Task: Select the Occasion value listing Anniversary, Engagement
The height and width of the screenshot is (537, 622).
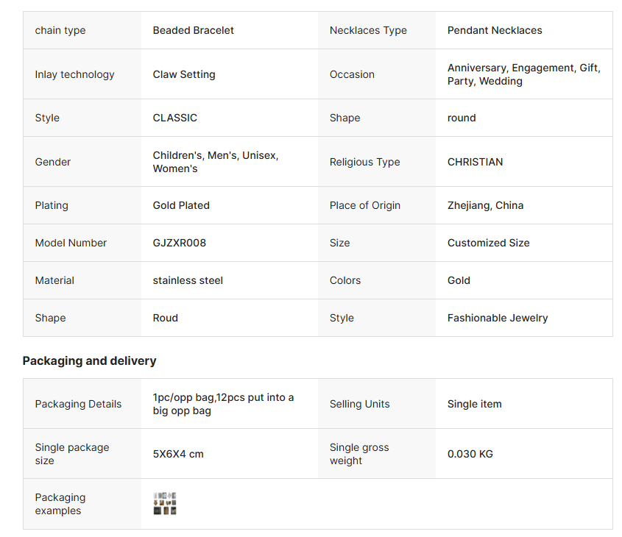Action: 524,74
